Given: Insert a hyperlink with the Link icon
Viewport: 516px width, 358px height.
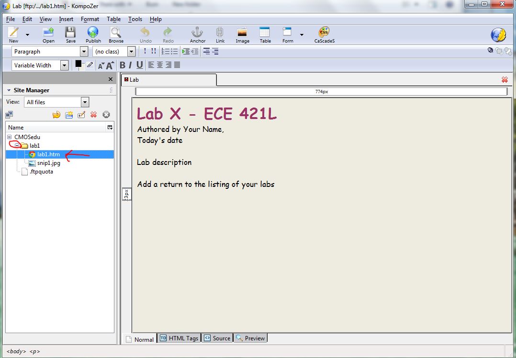Looking at the screenshot, I should coord(220,35).
